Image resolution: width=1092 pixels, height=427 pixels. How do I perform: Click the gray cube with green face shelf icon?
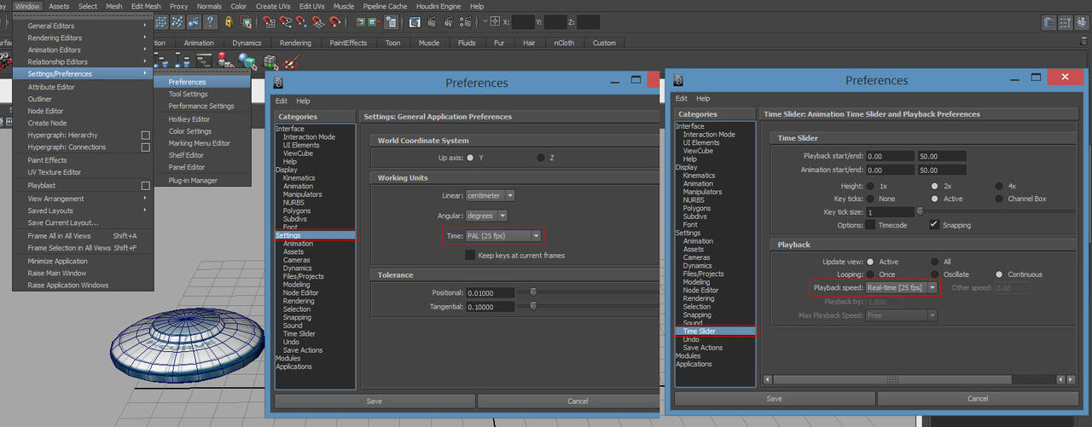coord(270,61)
